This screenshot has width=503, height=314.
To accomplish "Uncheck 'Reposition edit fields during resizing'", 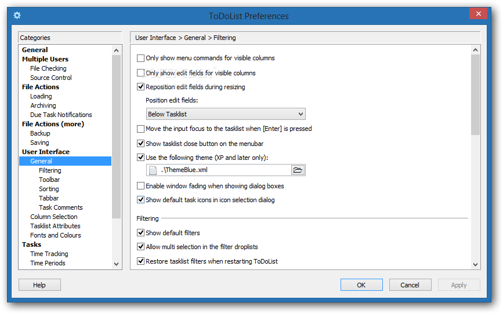I will coord(140,87).
